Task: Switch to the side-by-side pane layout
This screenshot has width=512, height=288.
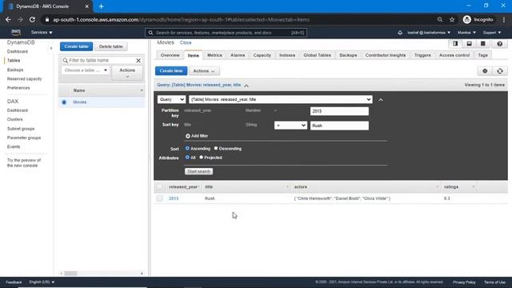Action: 455,44
